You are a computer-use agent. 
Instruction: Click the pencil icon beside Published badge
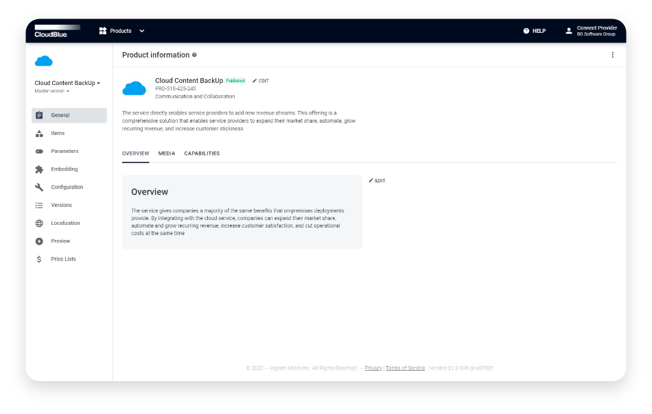point(255,81)
